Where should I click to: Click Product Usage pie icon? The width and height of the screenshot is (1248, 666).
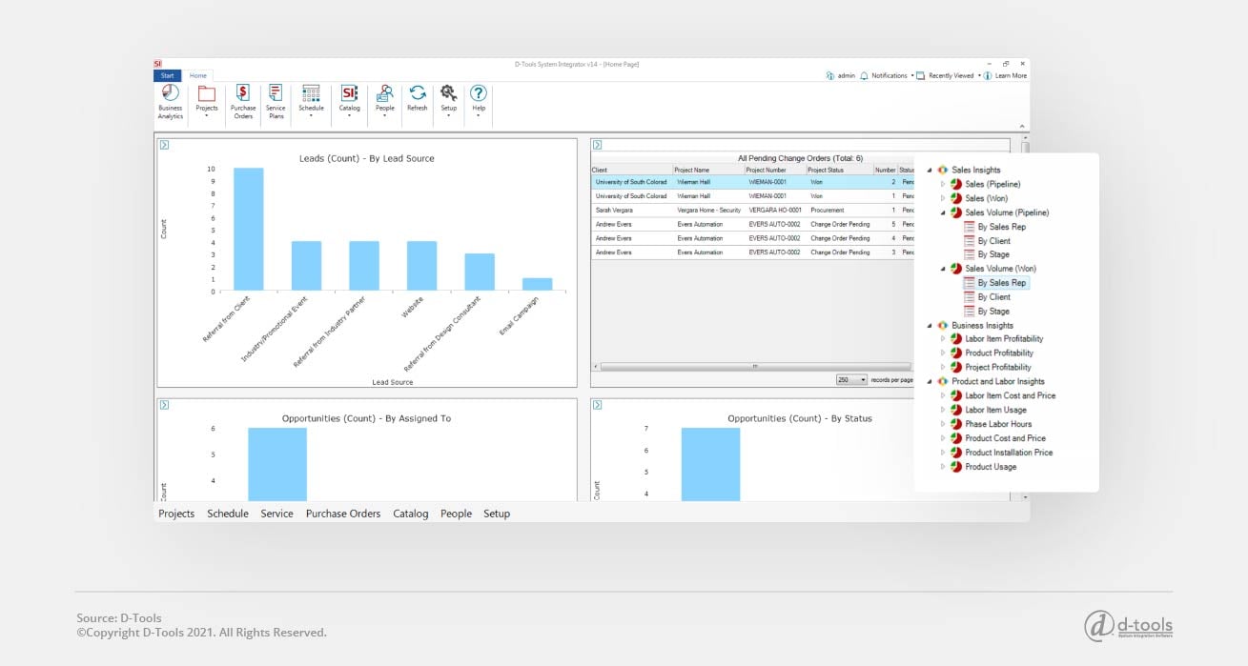coord(956,467)
